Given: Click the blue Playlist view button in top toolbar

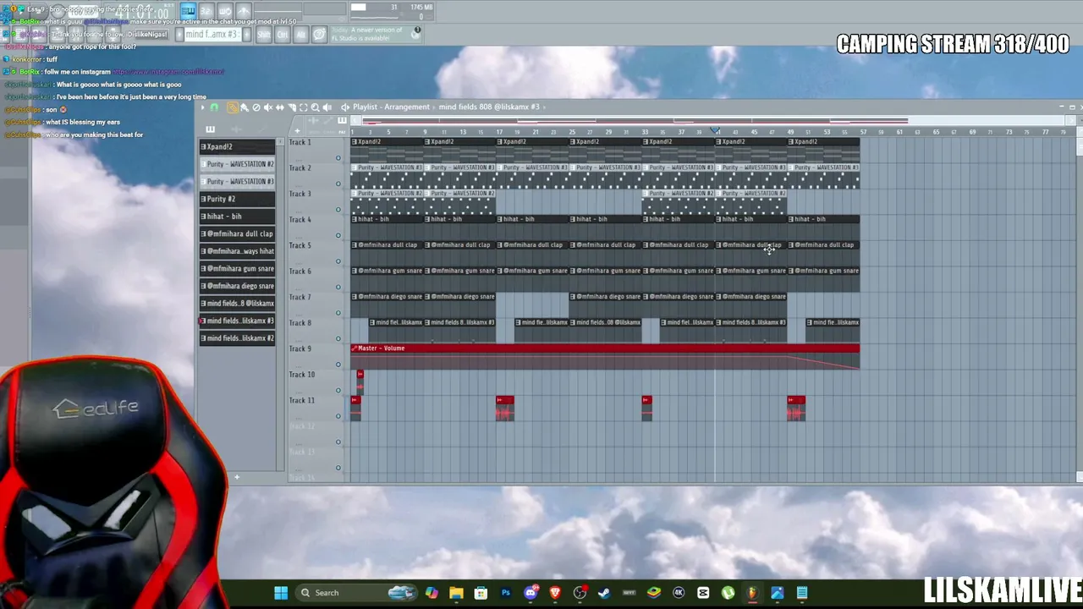Looking at the screenshot, I should pos(188,11).
